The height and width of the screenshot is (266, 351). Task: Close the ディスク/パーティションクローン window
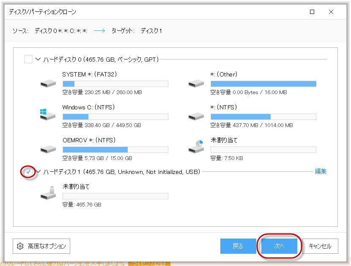(x=331, y=12)
